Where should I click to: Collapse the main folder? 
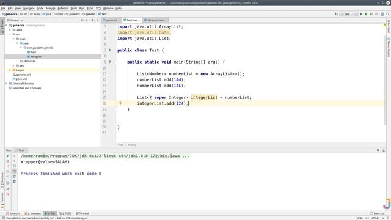13,39
